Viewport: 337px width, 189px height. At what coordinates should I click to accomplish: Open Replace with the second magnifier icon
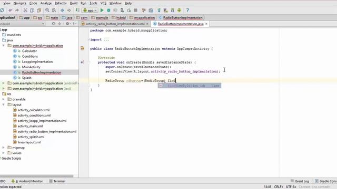tap(54, 10)
